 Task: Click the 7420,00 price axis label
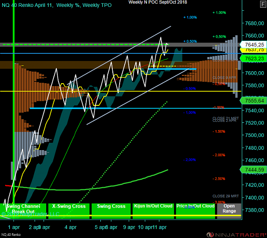coord(255,185)
